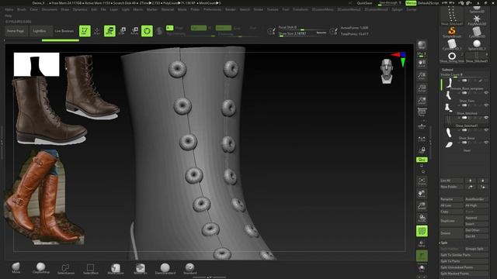Collapse the Subtool panel header
The image size is (497, 279).
pyautogui.click(x=447, y=70)
